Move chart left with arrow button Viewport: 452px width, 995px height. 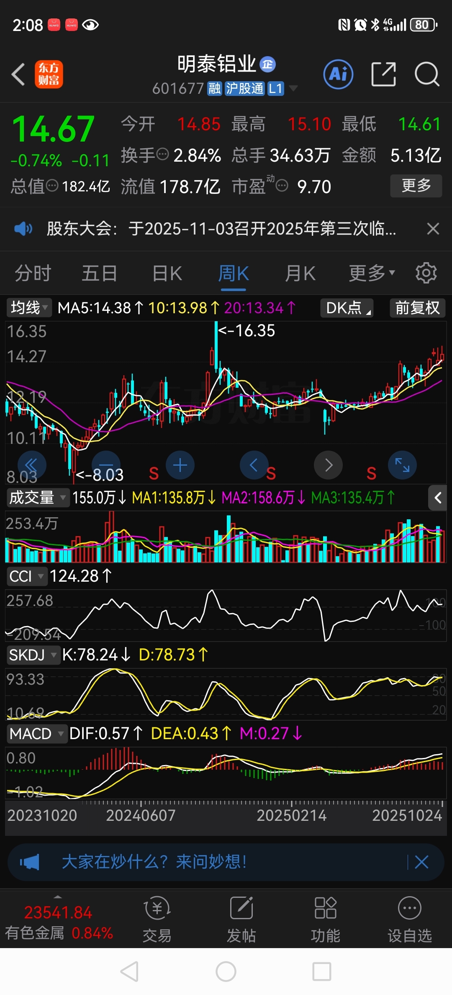pyautogui.click(x=254, y=465)
